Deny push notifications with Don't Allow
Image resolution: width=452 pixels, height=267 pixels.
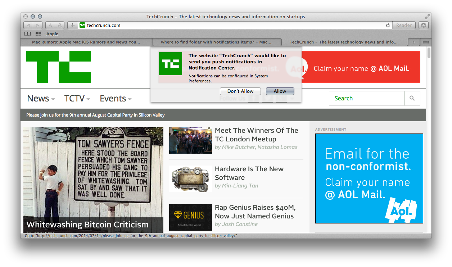coord(240,91)
